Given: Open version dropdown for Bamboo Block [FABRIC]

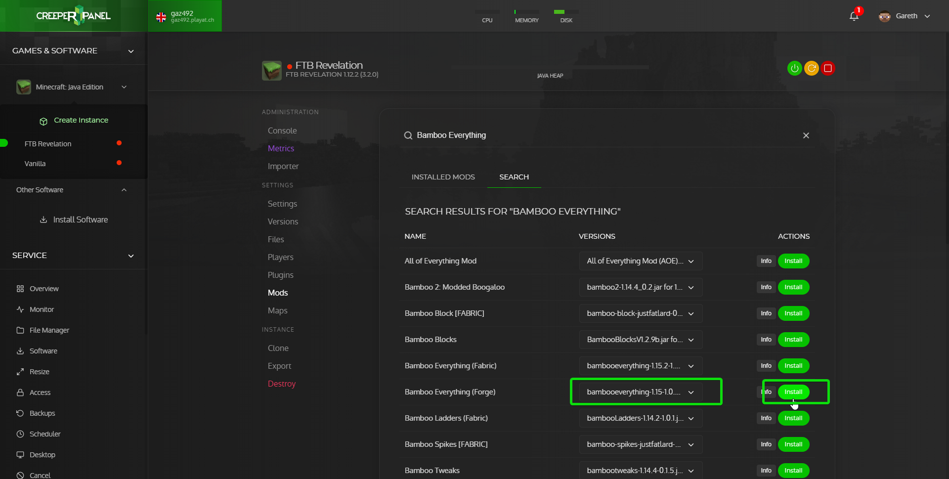Looking at the screenshot, I should click(641, 313).
